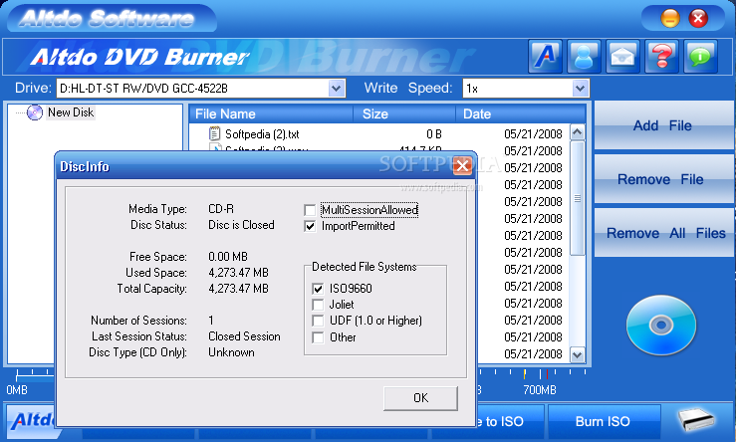Sort by the Date column header
This screenshot has height=442, width=736.
point(520,114)
